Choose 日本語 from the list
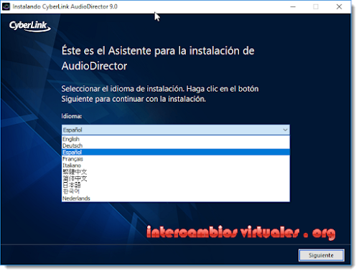Screen dimensions: 359x273 176,185
